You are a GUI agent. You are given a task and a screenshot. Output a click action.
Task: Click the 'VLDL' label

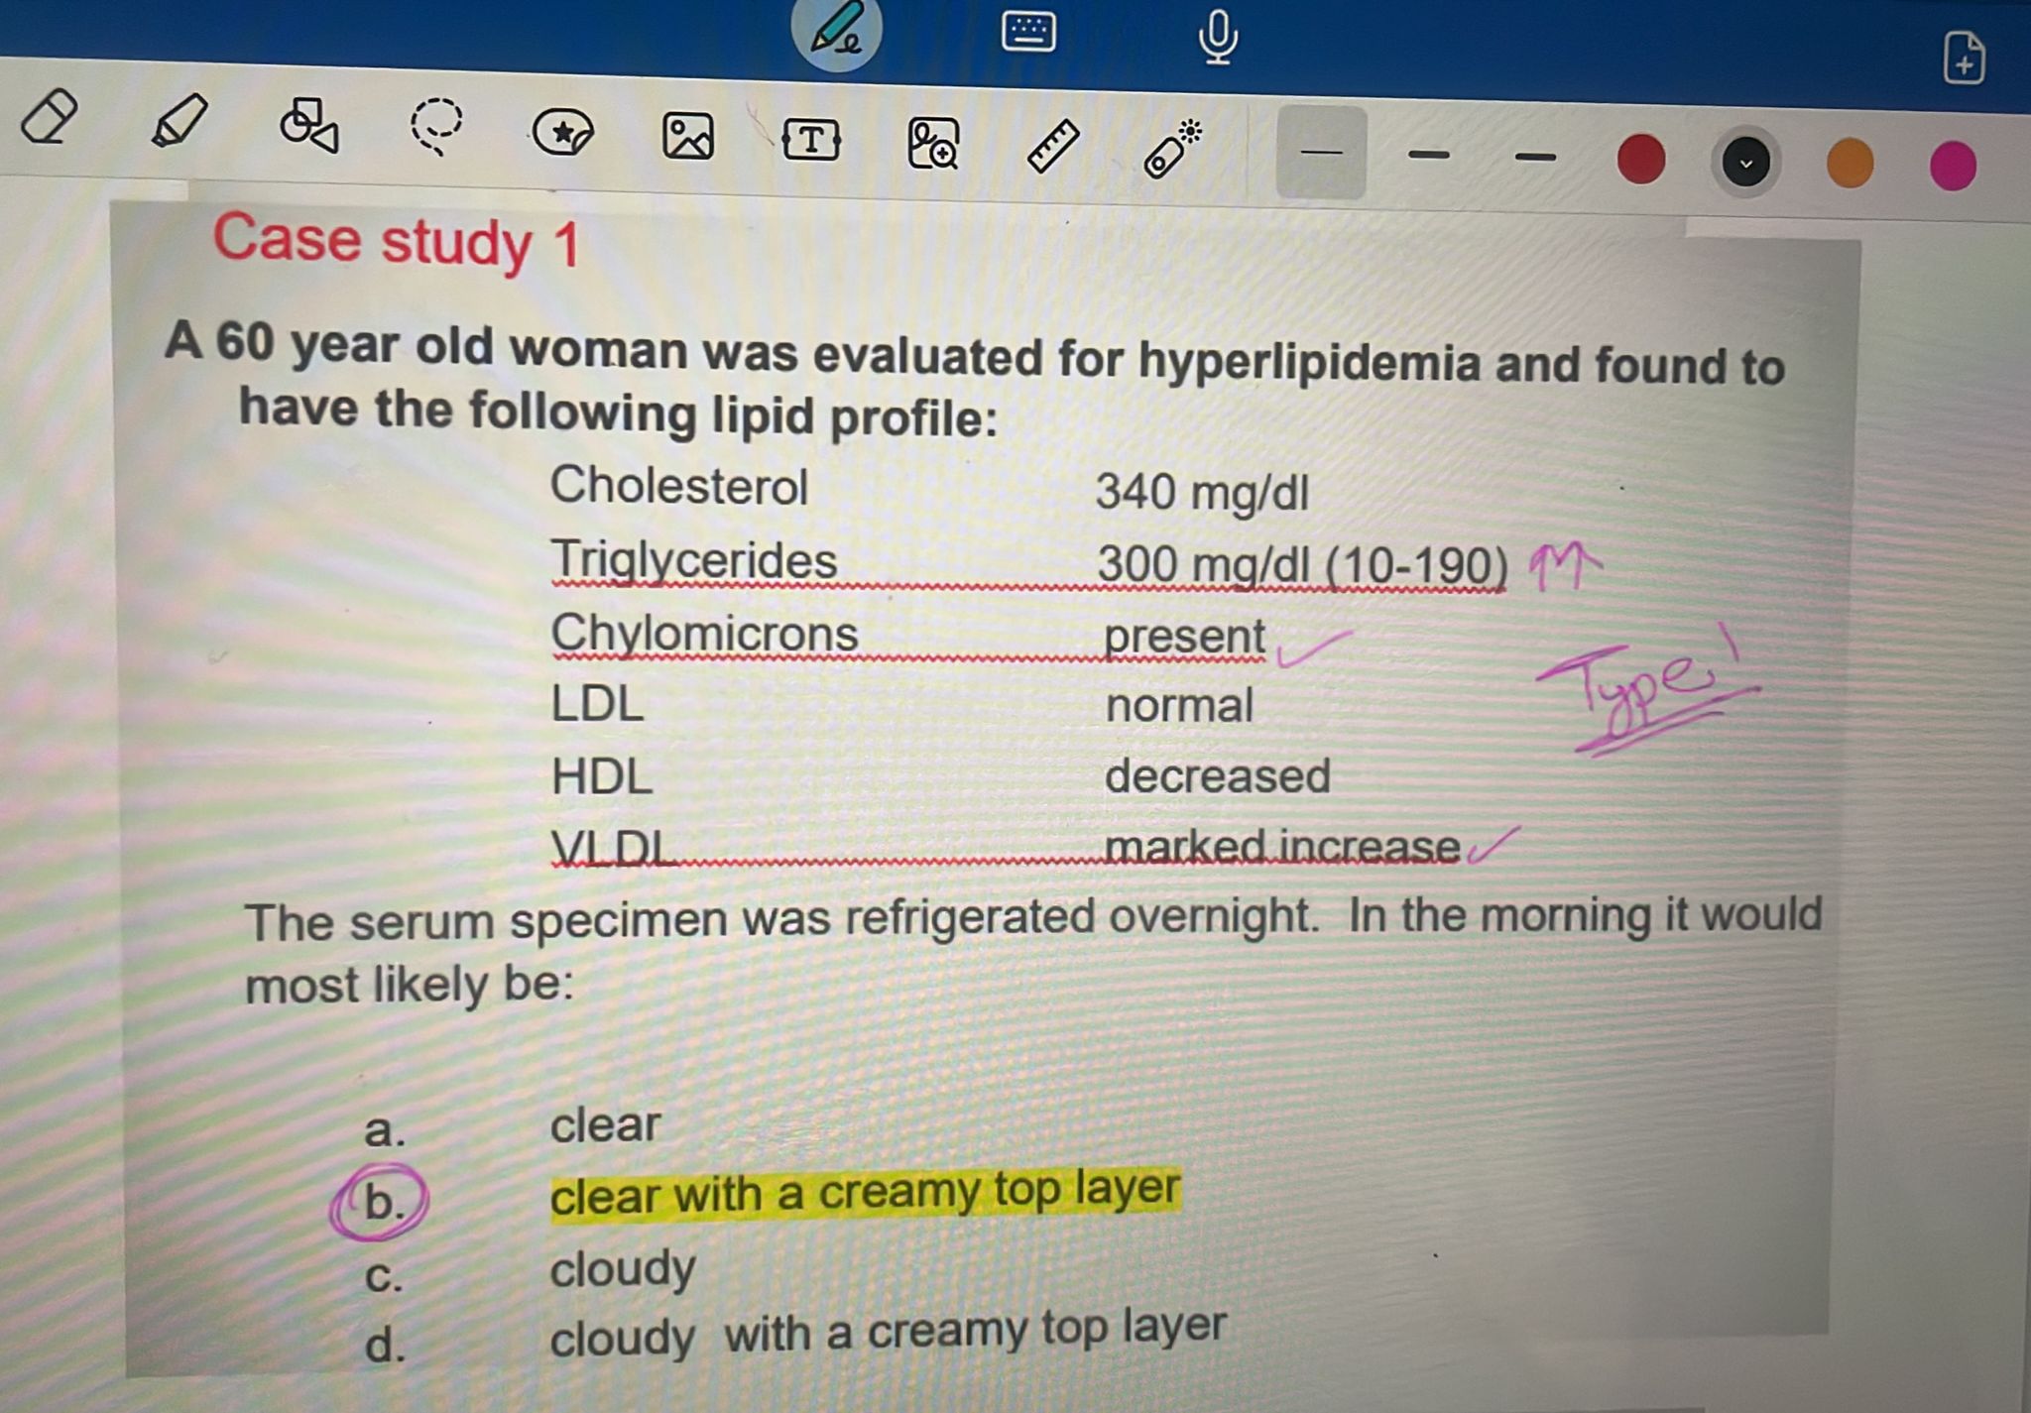(x=614, y=848)
